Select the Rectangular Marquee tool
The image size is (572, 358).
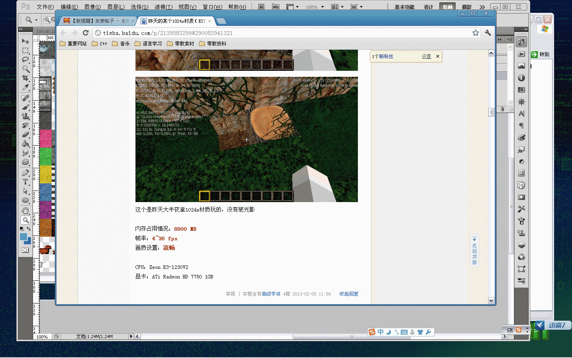point(25,51)
